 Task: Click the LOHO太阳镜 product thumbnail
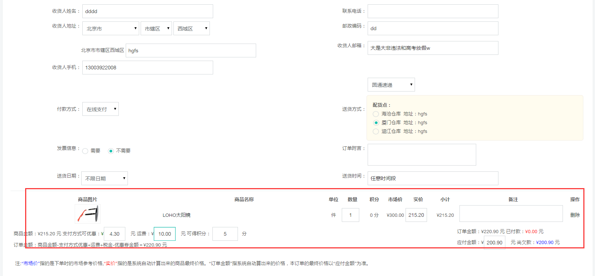coord(87,214)
